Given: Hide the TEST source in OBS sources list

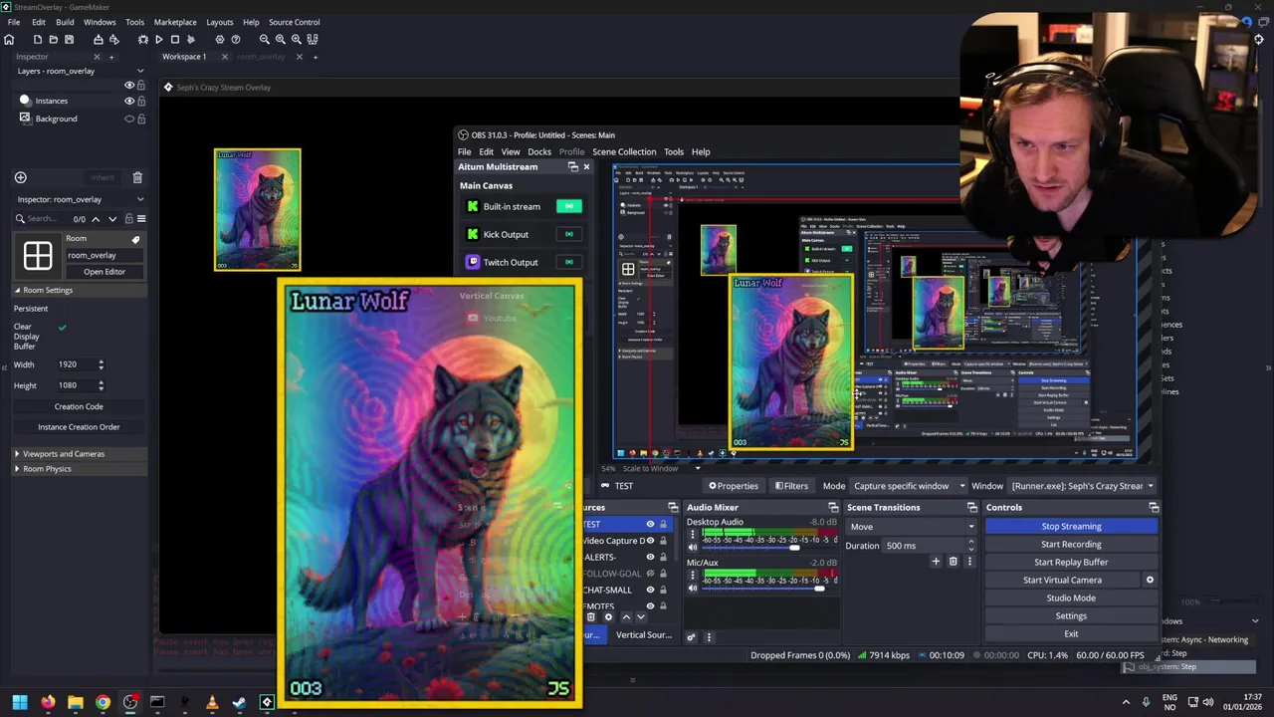Looking at the screenshot, I should [x=650, y=524].
